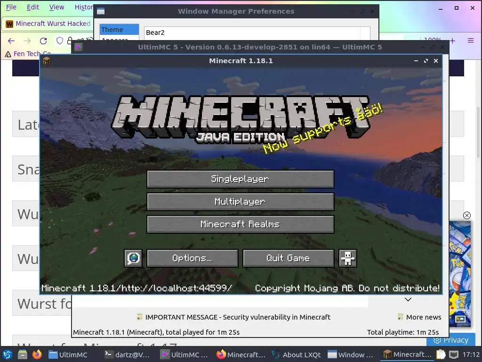Click the 'Wurst fo' heading on the webpage
This screenshot has width=482, height=362.
tap(44, 304)
